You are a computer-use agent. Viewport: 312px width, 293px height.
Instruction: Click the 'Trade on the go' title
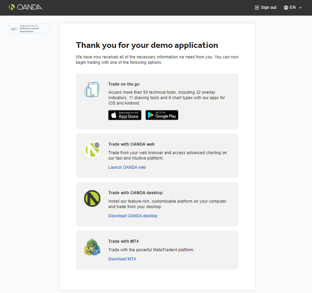124,84
